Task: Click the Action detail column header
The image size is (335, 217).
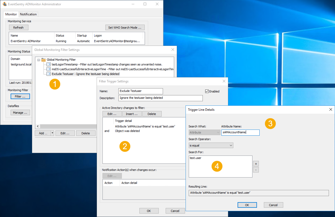Action: click(129, 183)
